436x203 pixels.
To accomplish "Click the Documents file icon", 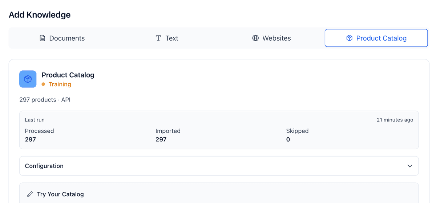I will (x=43, y=38).
